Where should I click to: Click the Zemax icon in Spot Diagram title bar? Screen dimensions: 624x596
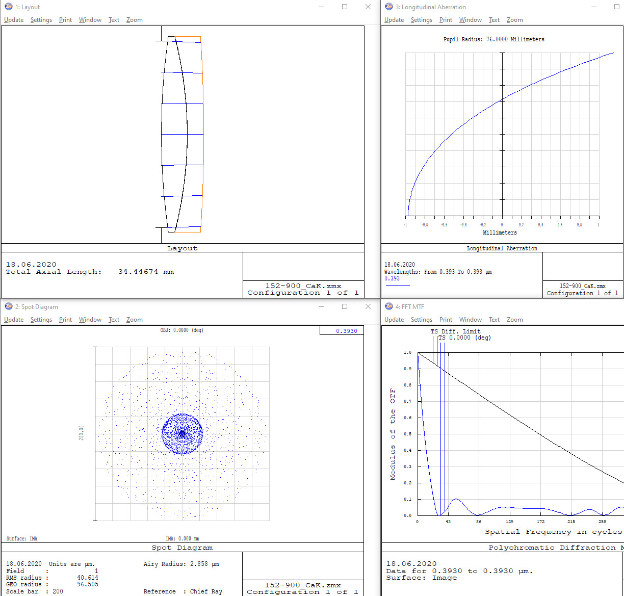point(9,306)
